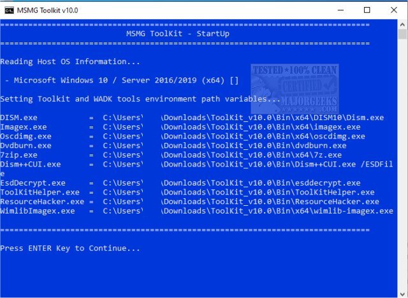
Task: Click the 'MSMG Toolkit v10.0' window title
Action: (47, 10)
